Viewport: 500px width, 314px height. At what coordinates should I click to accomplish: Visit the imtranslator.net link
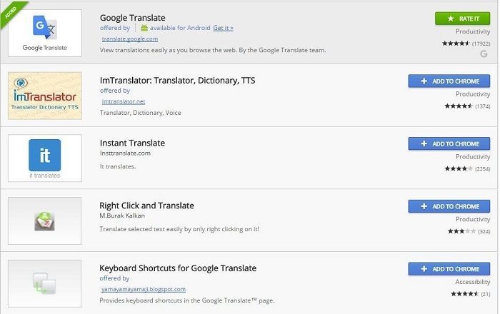pos(124,101)
